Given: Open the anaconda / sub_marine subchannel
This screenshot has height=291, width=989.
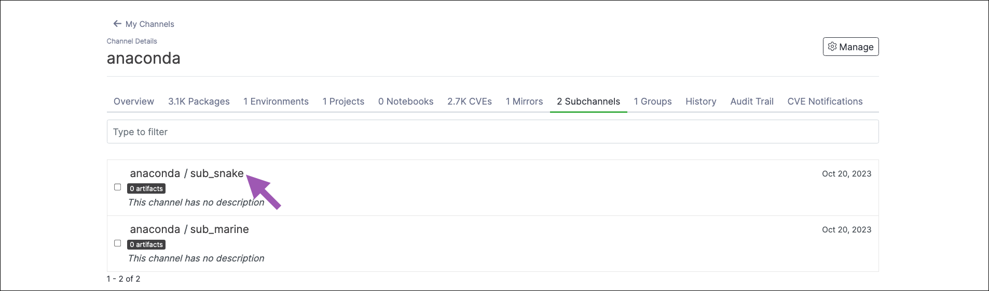Looking at the screenshot, I should pos(189,229).
